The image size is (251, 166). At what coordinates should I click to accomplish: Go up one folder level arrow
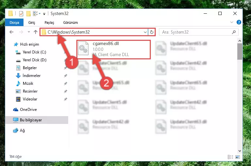36,32
